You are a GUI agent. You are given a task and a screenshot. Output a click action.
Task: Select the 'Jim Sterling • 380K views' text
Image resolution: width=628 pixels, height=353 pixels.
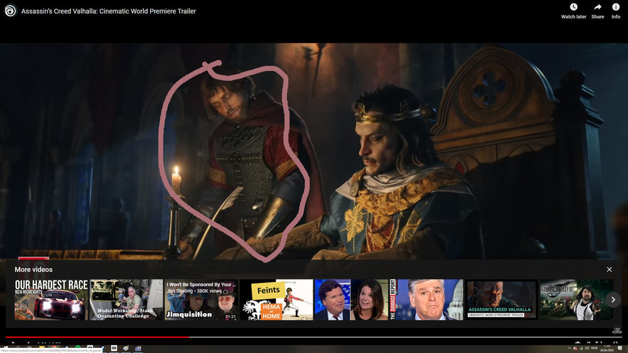tap(194, 291)
